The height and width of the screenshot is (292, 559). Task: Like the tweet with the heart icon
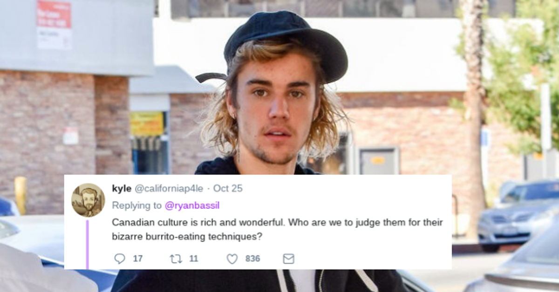pos(232,258)
